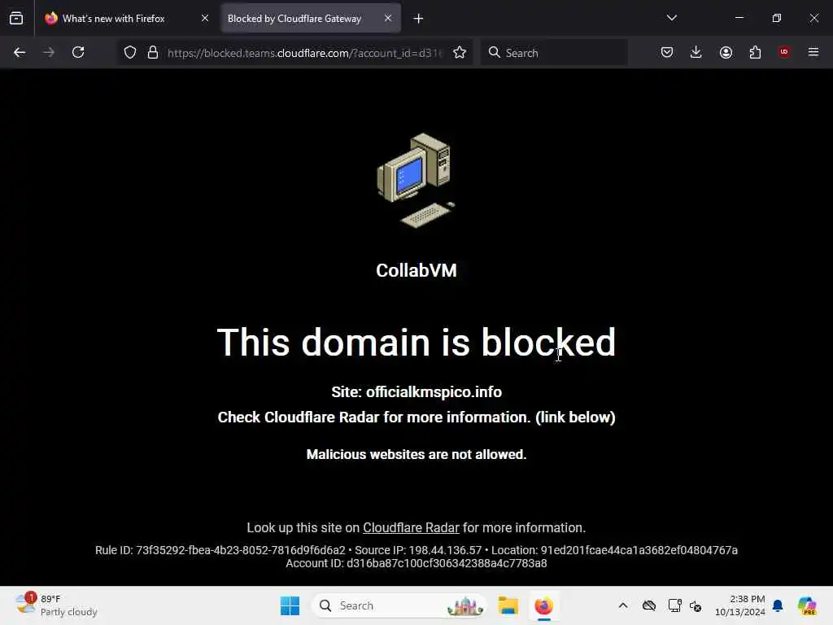This screenshot has height=625, width=833.
Task: Expand the list all tabs chevron
Action: tap(671, 18)
